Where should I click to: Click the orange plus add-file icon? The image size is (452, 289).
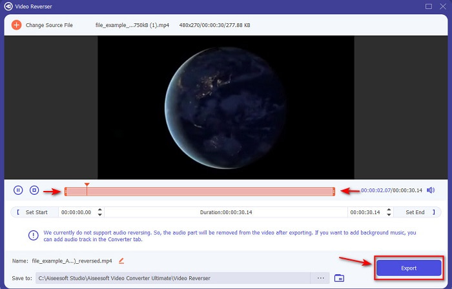tap(16, 25)
